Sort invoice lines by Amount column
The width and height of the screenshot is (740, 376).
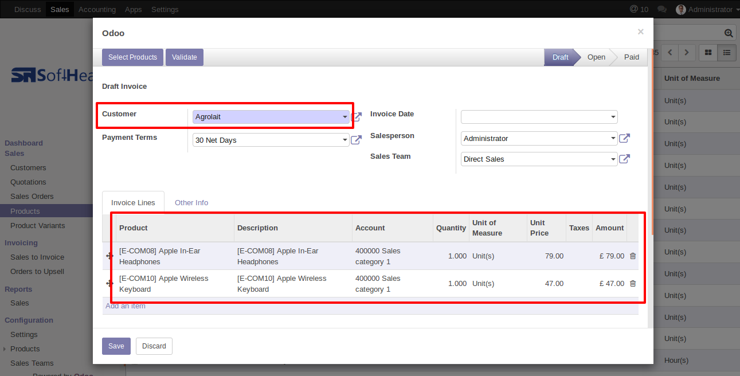click(610, 228)
